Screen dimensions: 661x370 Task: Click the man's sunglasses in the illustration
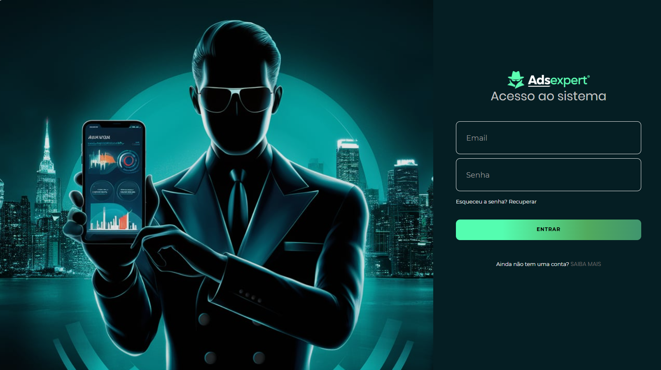(x=235, y=99)
